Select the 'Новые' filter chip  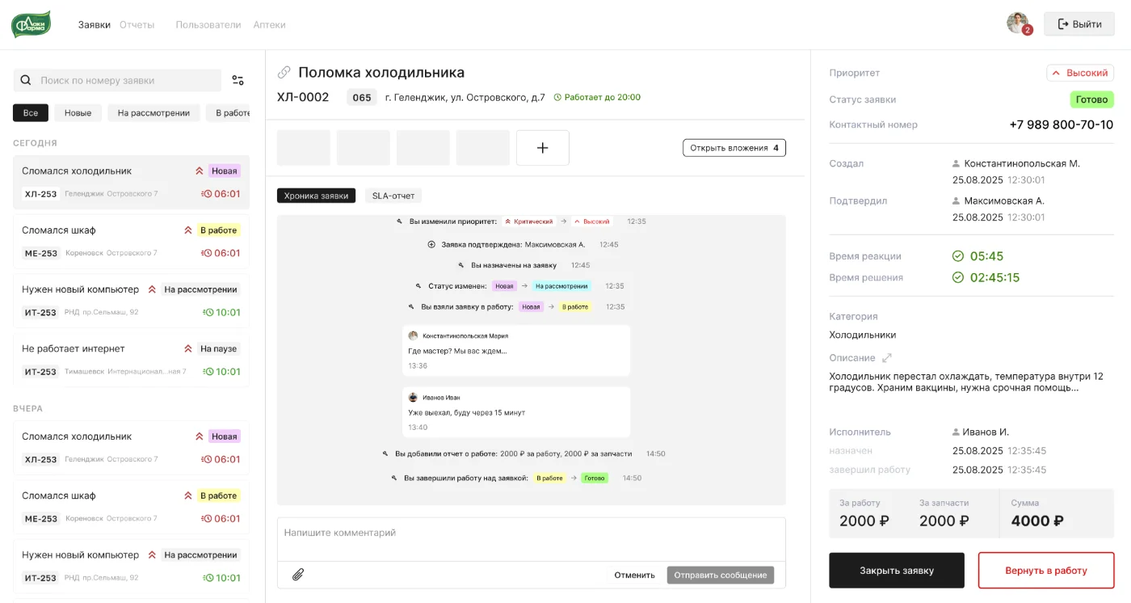click(78, 113)
